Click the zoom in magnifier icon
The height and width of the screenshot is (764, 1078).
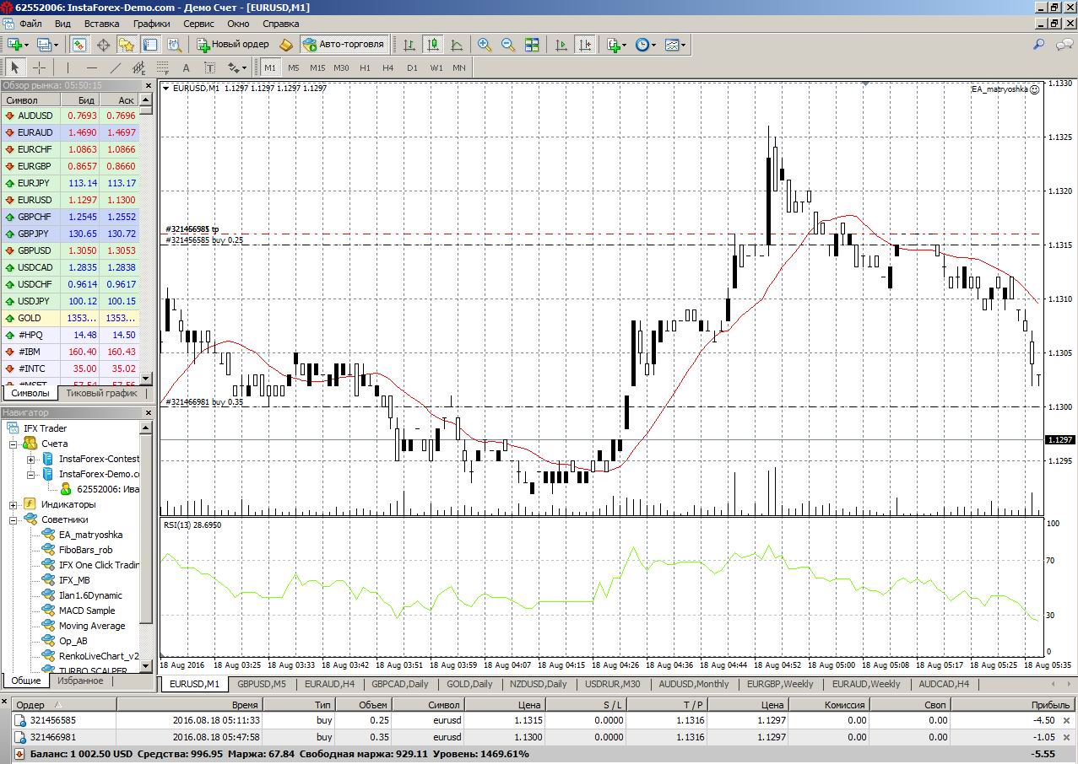click(485, 45)
